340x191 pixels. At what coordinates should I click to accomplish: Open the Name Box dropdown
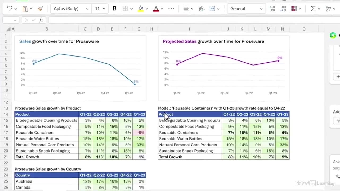[x=15, y=20]
